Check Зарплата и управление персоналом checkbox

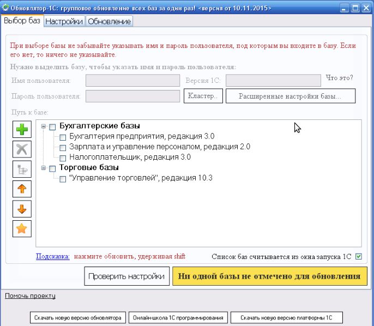(63, 148)
